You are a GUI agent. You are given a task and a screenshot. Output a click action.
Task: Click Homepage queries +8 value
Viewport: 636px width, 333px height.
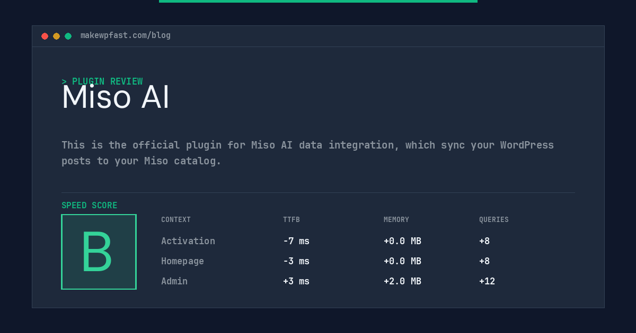[484, 261]
